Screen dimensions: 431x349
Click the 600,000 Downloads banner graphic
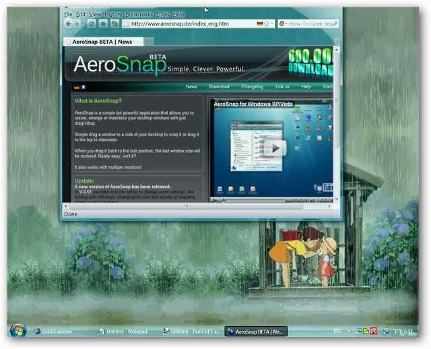(310, 62)
